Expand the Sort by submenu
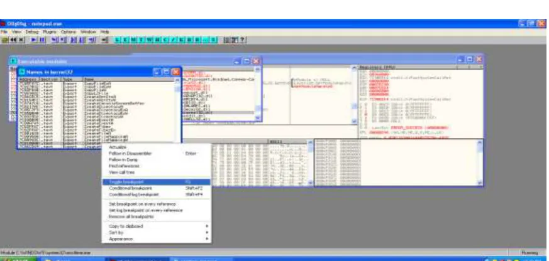 (156, 232)
